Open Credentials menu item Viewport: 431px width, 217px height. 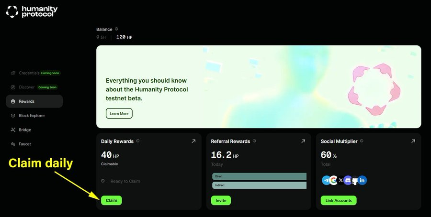click(34, 73)
